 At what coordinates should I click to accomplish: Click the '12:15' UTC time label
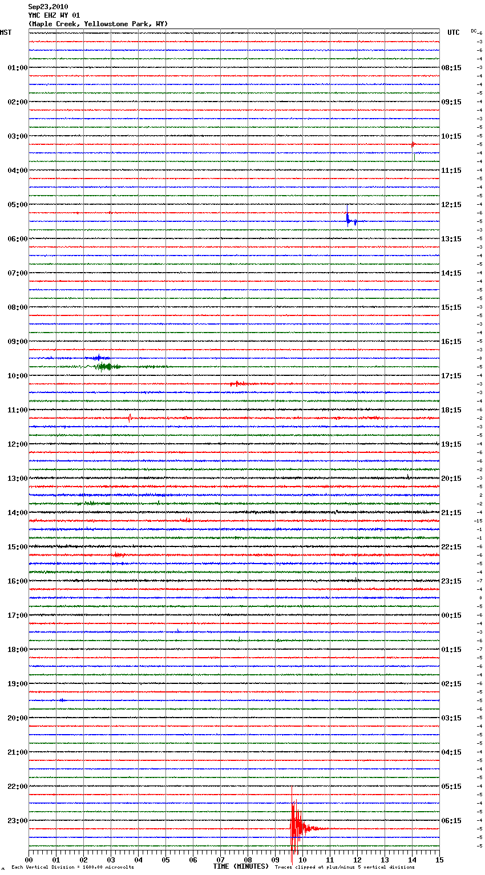[451, 205]
